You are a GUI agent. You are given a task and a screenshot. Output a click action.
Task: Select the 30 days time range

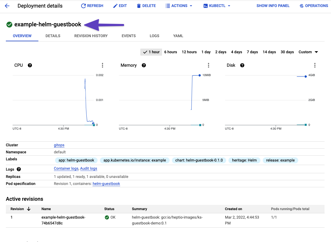tap(287, 52)
